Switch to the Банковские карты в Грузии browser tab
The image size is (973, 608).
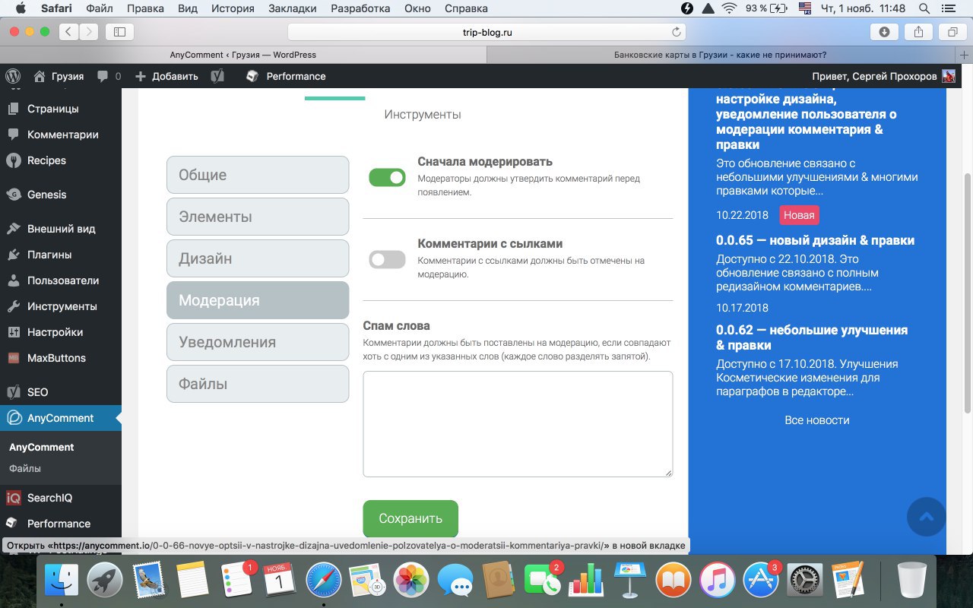pos(720,55)
